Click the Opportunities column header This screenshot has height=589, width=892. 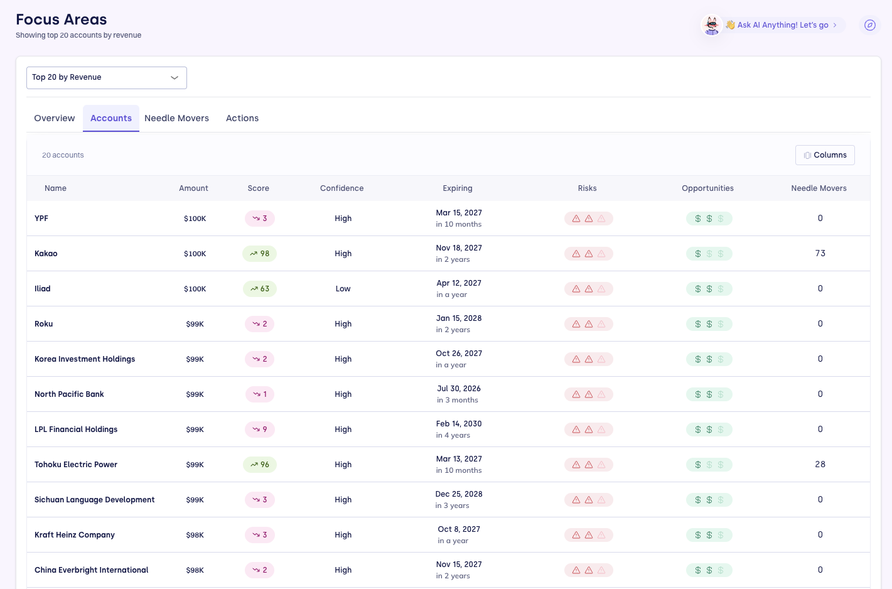(707, 188)
